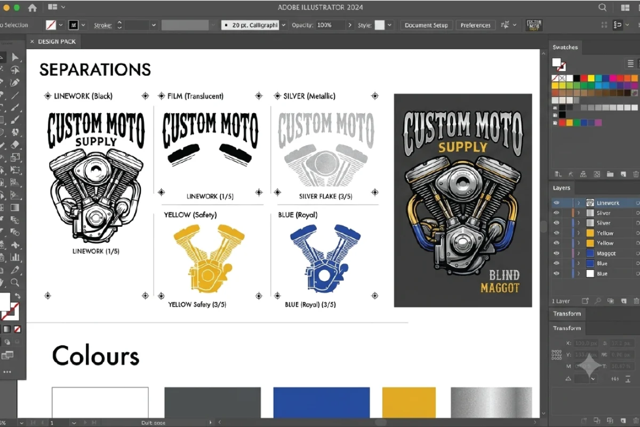This screenshot has height=427, width=640.
Task: Switch to DESIGN PACK document tab
Action: point(57,41)
